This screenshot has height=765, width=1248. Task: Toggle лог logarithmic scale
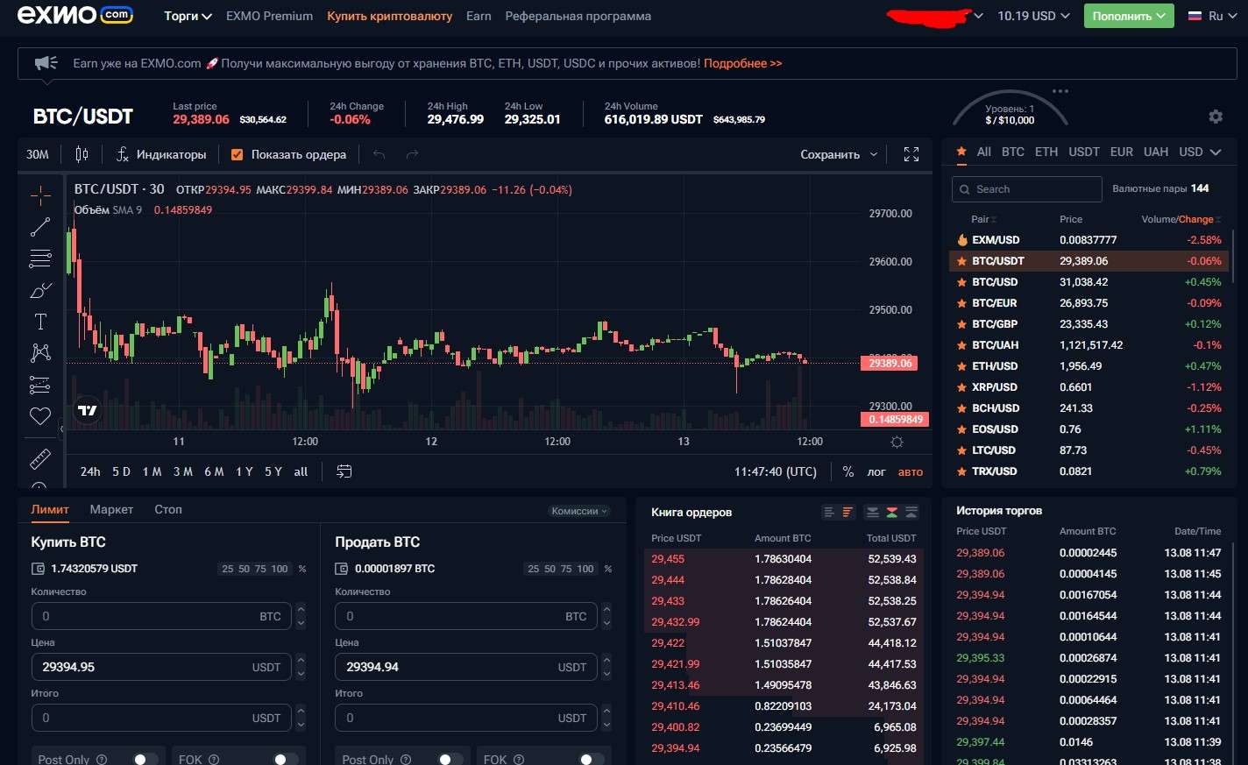click(x=876, y=471)
